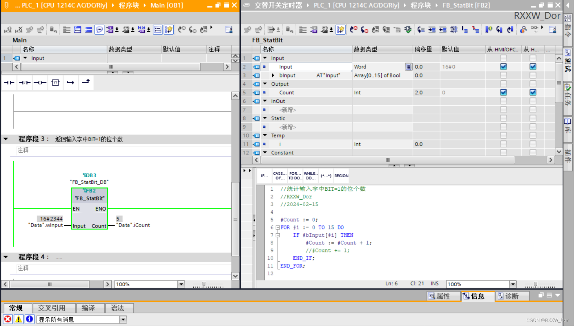The image size is (574, 326).
Task: Open the block interface window icon in the FB_StatBit toolbar
Action: (x=552, y=30)
